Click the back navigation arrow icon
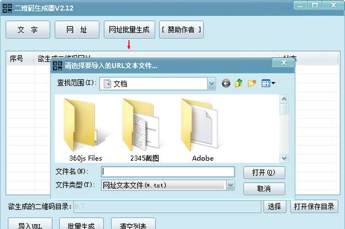This screenshot has height=229, width=345. [226, 83]
